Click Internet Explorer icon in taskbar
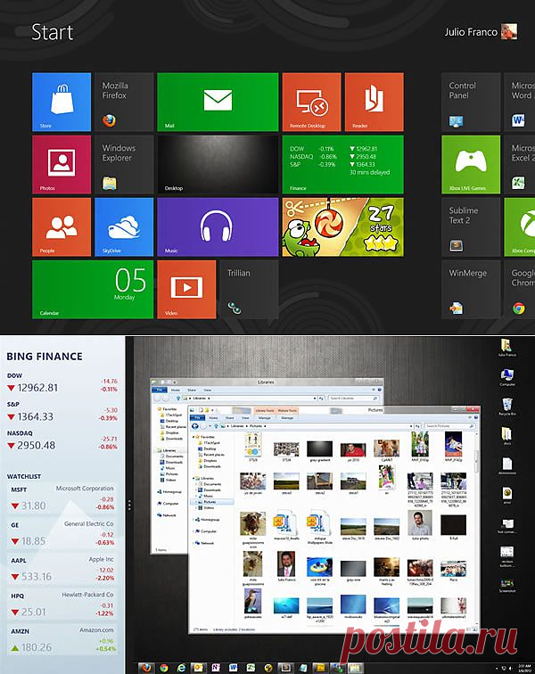The image size is (535, 674). click(x=181, y=668)
